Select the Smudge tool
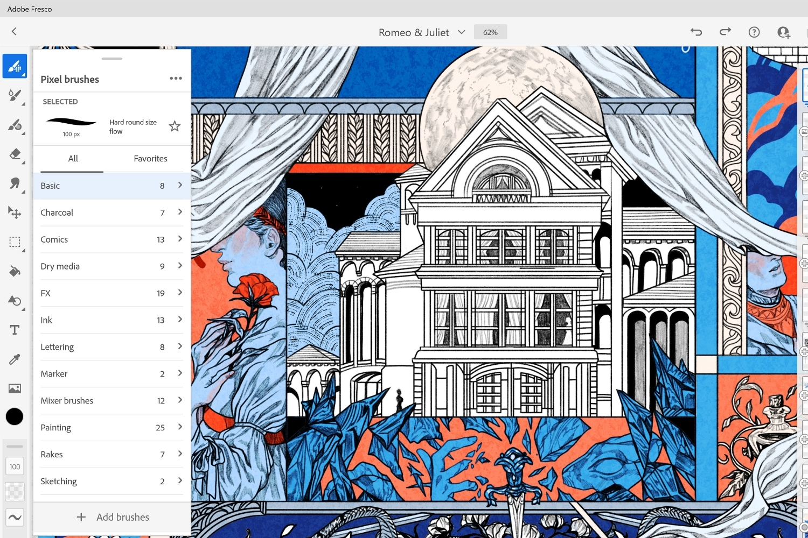Screen dimensions: 808x538 pyautogui.click(x=15, y=183)
